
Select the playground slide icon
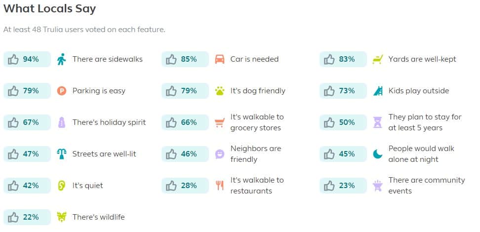378,91
